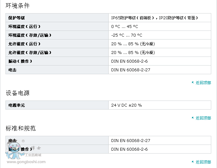The width and height of the screenshot is (217, 168).
Task: Click the 环境条件 section heading
Action: tap(18, 5)
